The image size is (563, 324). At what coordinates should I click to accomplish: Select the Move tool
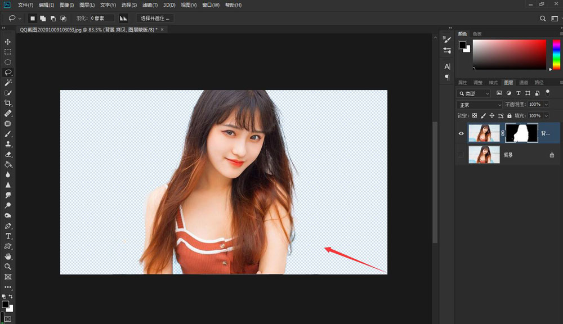[8, 42]
